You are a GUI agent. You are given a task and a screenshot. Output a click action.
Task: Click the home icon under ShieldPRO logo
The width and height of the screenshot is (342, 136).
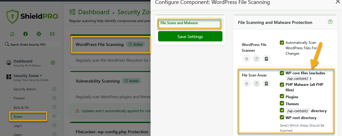(x=12, y=34)
